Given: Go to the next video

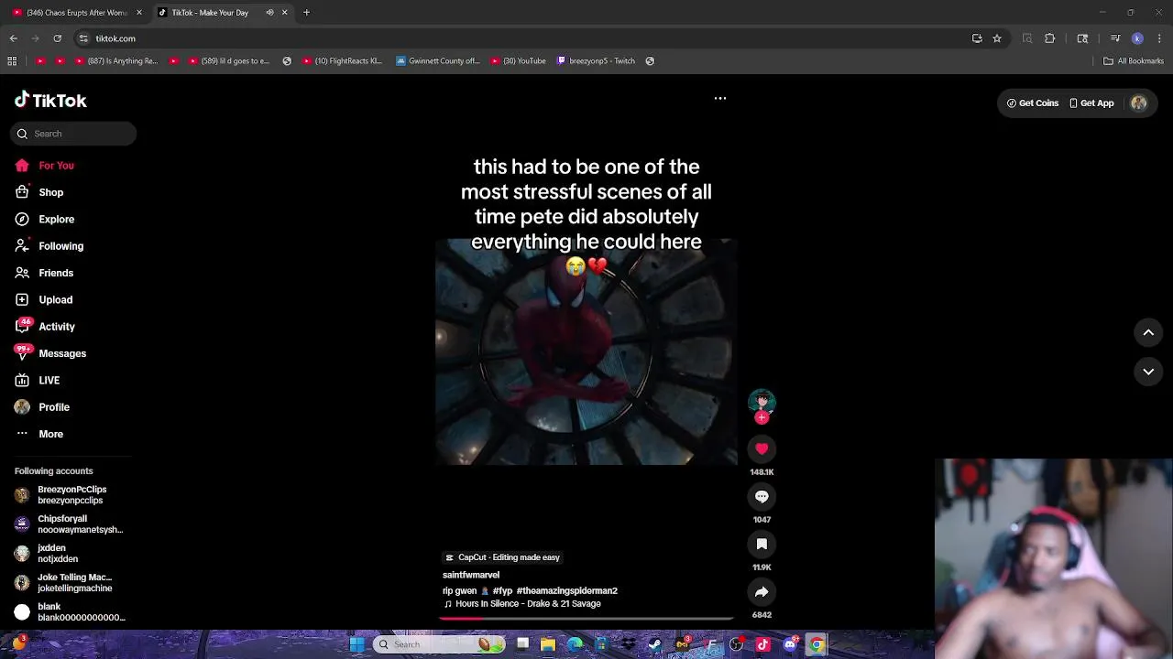Looking at the screenshot, I should [x=1148, y=372].
